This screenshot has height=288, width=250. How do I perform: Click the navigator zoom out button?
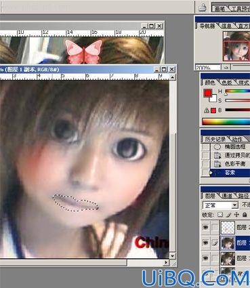[x=226, y=67]
